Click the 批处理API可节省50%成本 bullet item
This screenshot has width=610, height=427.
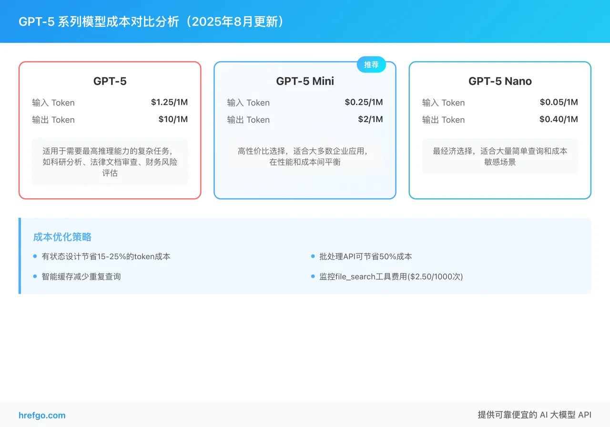tap(362, 256)
